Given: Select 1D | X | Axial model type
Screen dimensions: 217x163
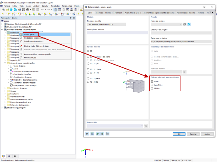Looking at the screenshot, I should 88,78.
